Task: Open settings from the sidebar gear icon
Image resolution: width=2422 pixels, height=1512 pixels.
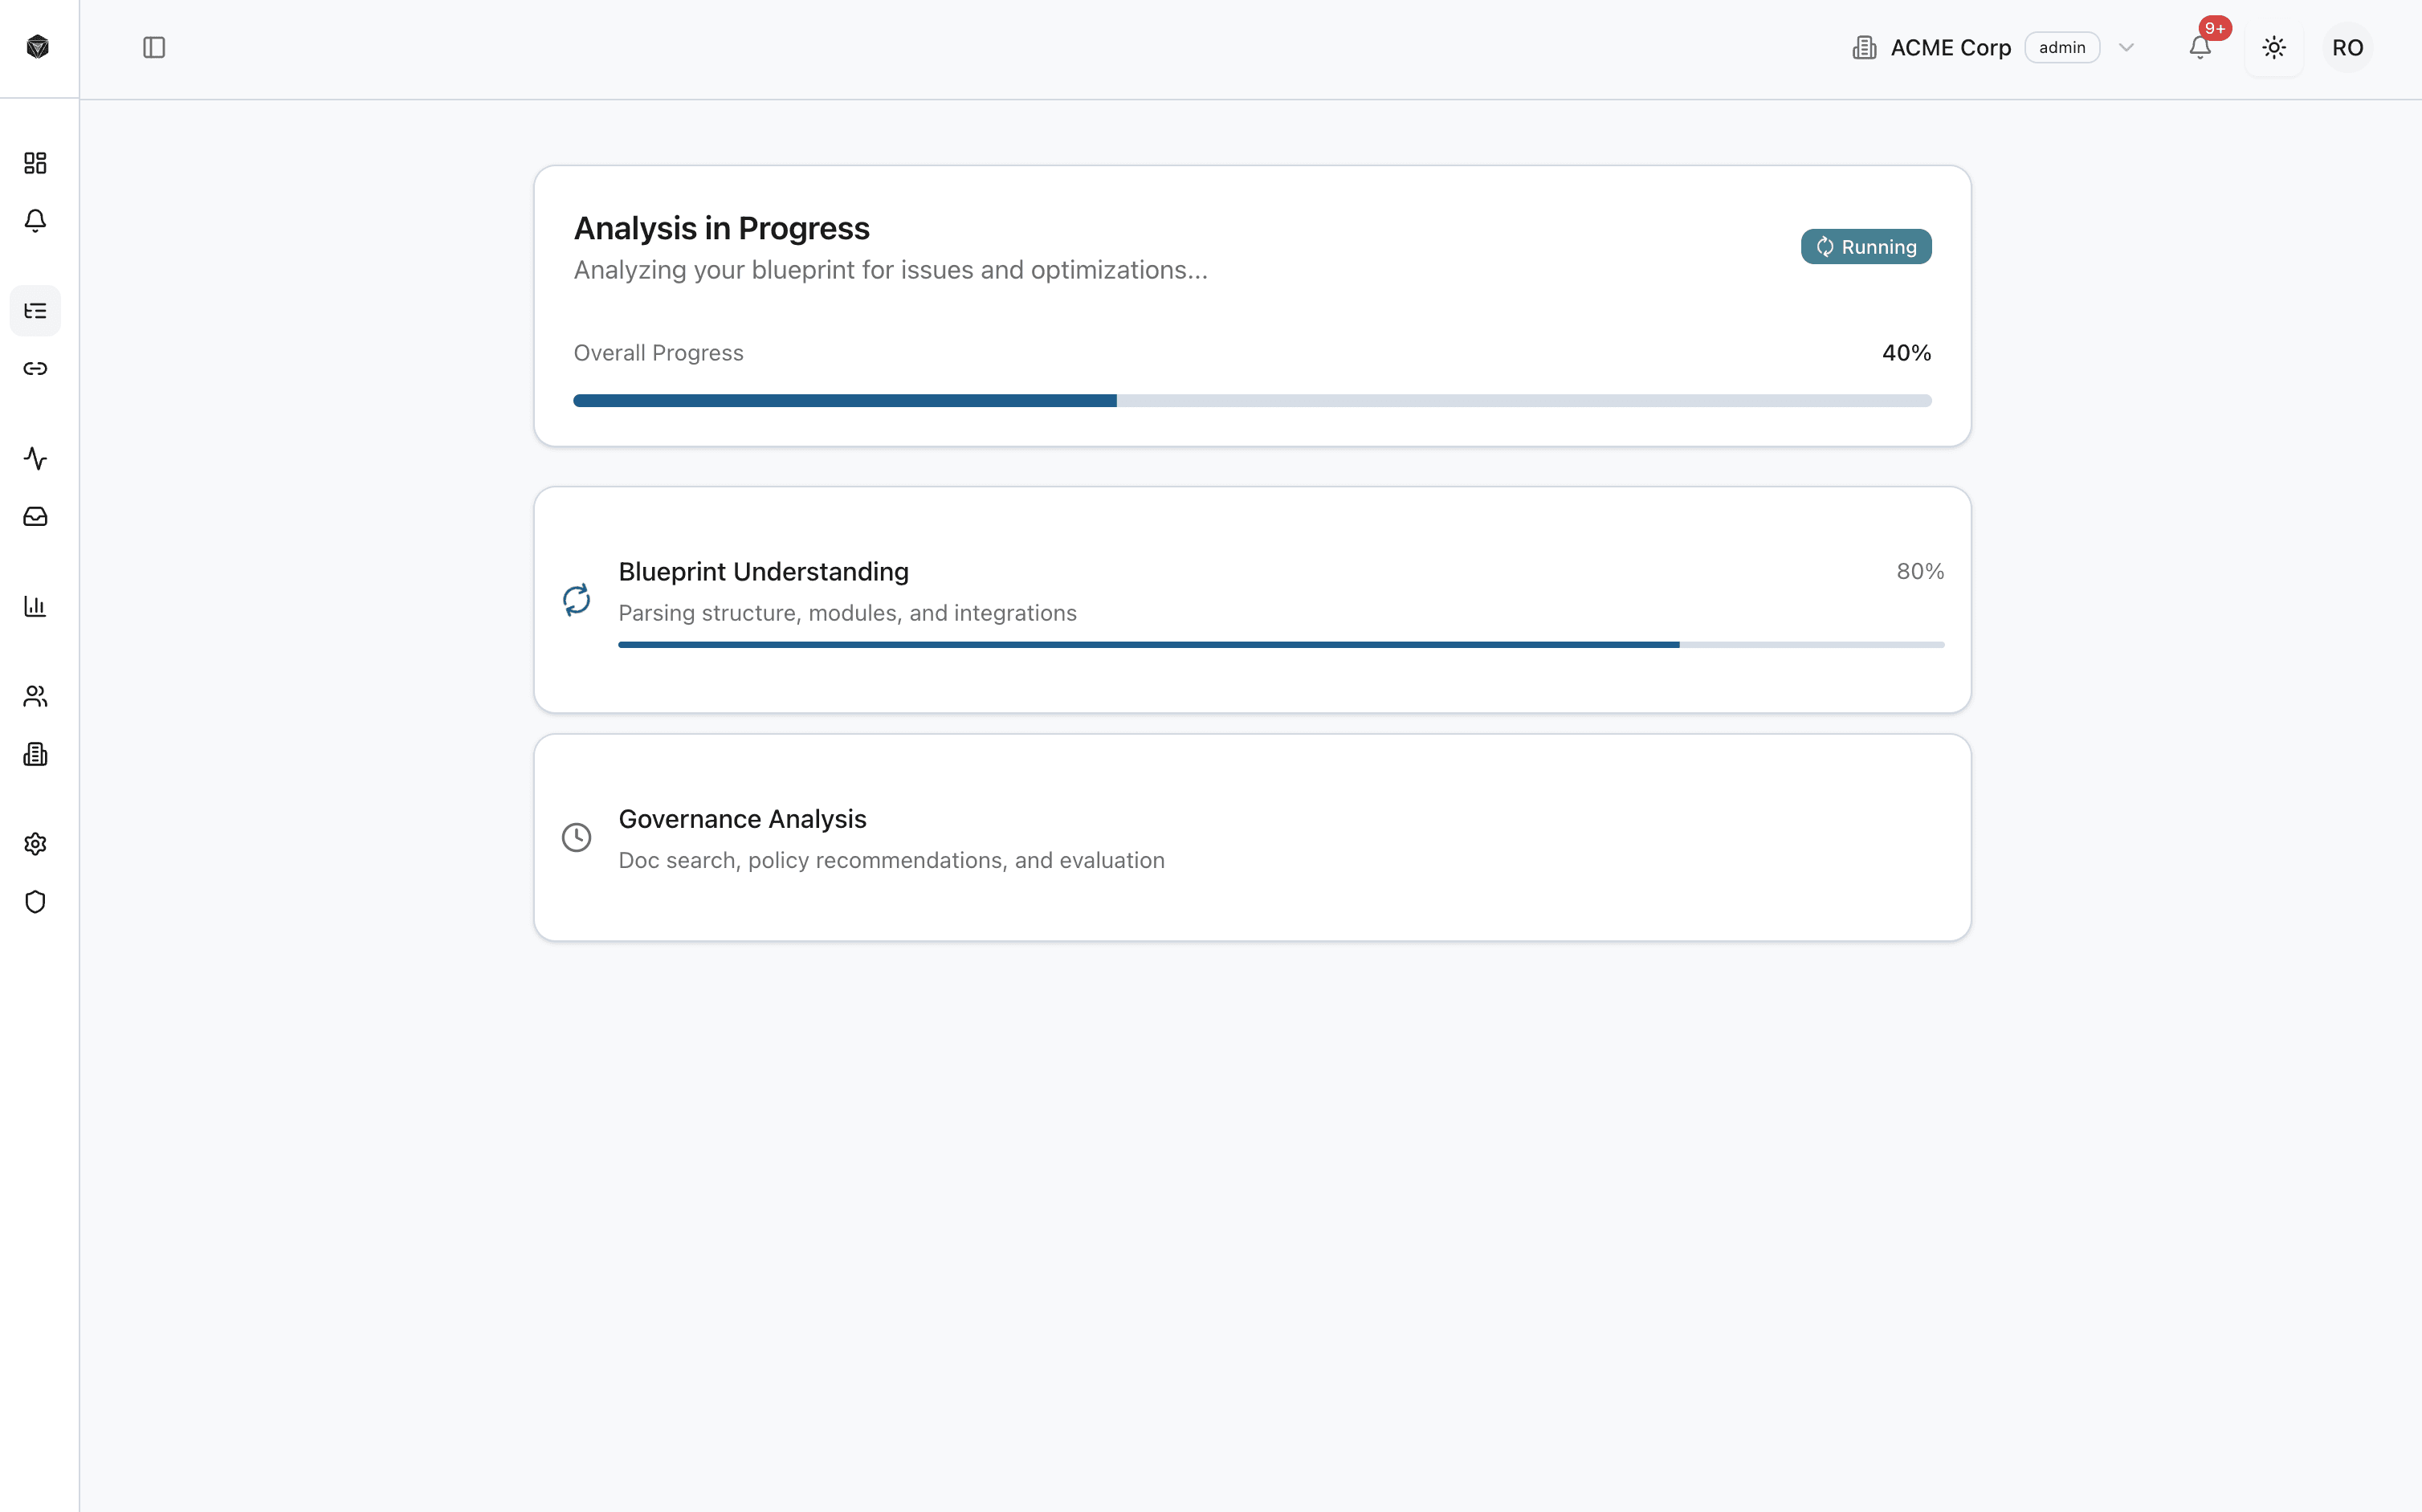Action: point(36,843)
